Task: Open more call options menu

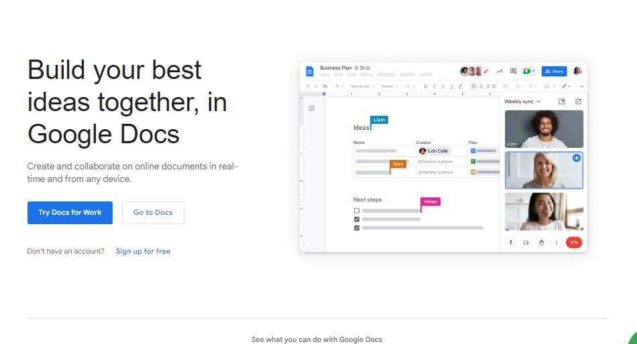Action: click(x=556, y=242)
